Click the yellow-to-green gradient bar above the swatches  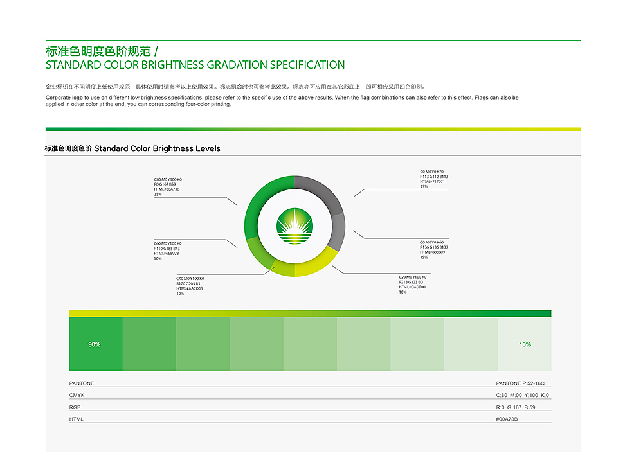click(310, 313)
